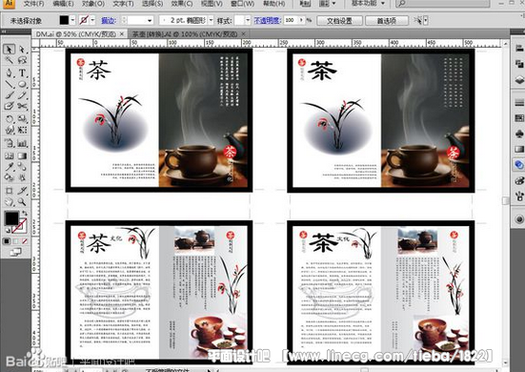
Task: Select the Scale tool
Action: (22, 118)
